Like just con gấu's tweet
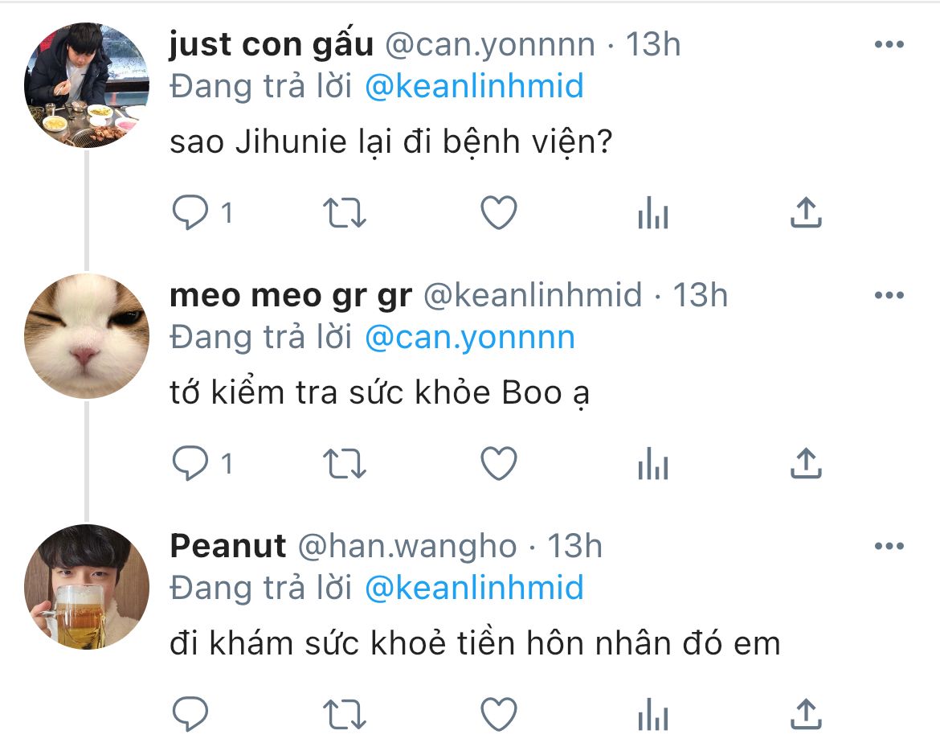Viewport: 940px width, 751px height. [x=498, y=213]
